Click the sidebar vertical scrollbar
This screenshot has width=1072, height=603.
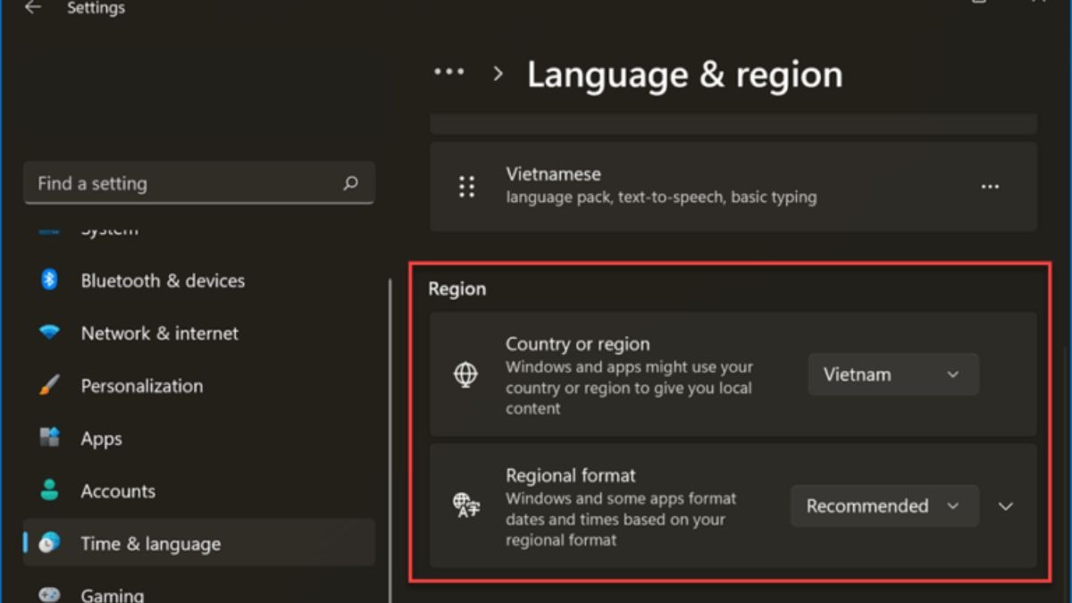[389, 441]
